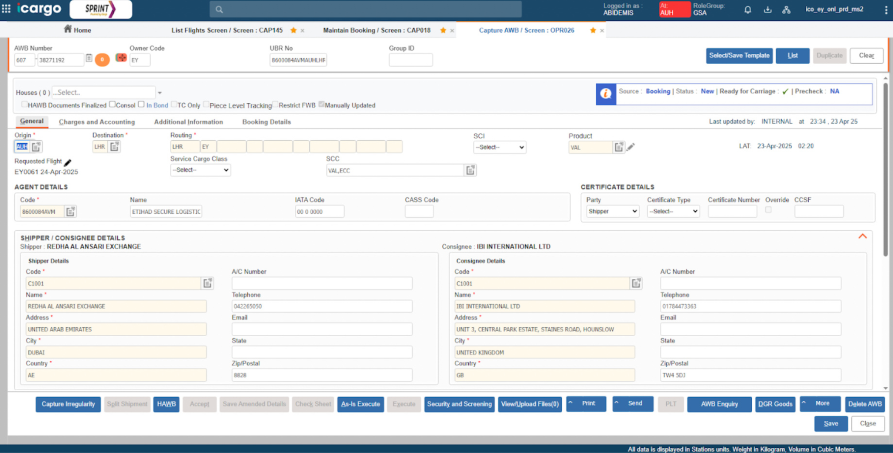Click the Requested Flight edit pencil

point(68,162)
